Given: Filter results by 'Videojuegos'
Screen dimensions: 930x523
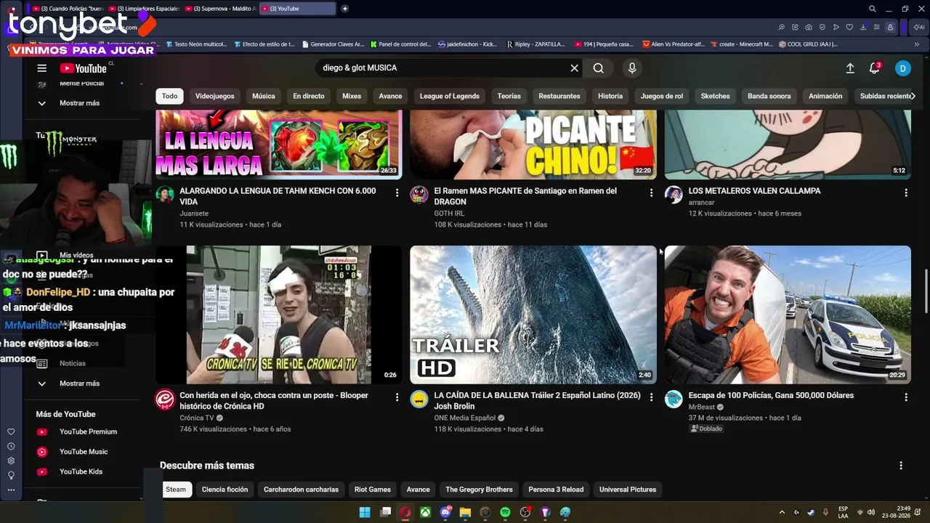Looking at the screenshot, I should click(x=215, y=96).
